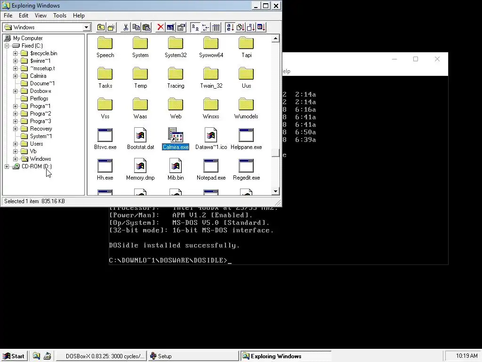Screen dimensions: 482x362
Task: Click the file pane scroll-up arrow
Action: [275, 39]
